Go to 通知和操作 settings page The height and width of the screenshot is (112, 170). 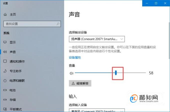click(17, 61)
